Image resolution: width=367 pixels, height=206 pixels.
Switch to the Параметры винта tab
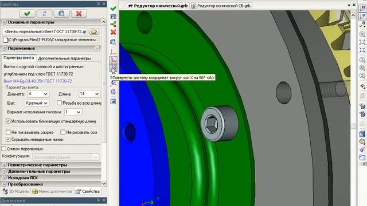19,58
